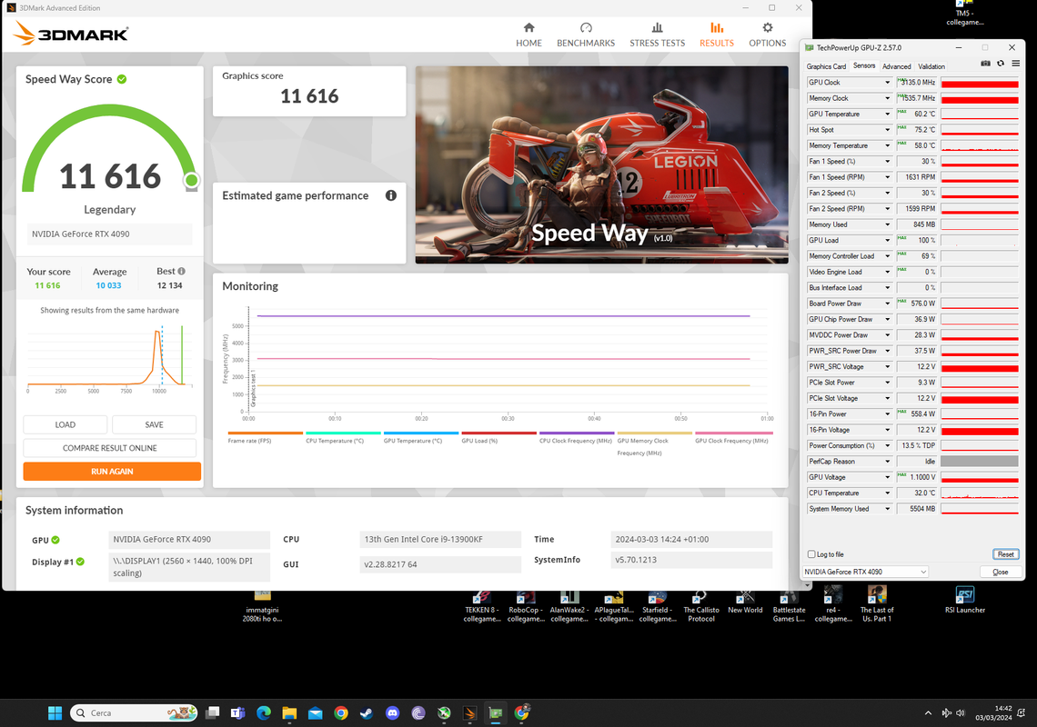This screenshot has height=727, width=1037.
Task: Open the New World desktop shortcut
Action: coord(745,603)
